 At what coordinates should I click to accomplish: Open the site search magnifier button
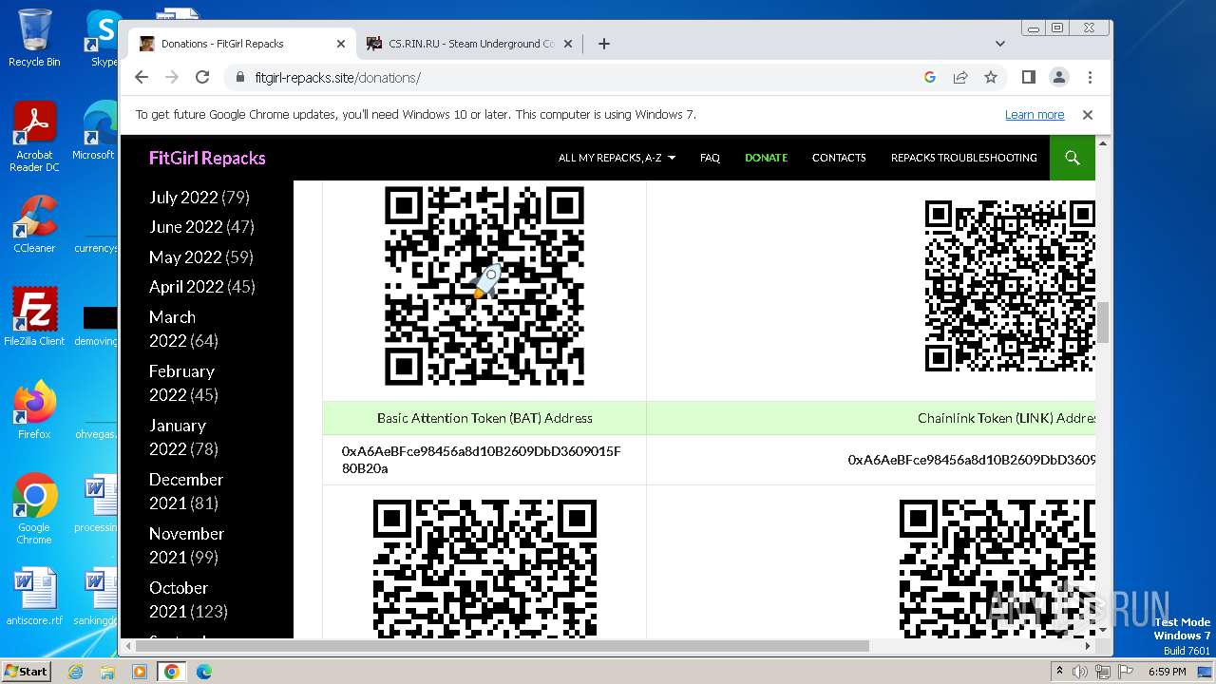[1073, 158]
